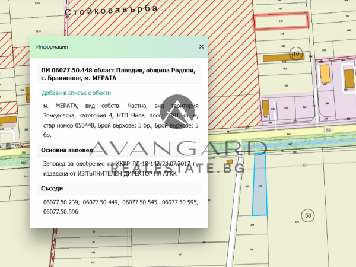Click neighbor ID 06077.50.449
This screenshot has height=267, width=356.
101,202
